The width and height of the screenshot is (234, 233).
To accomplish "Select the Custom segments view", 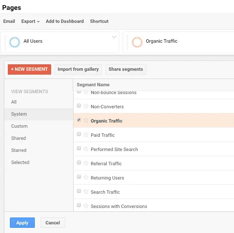I will 19,126.
